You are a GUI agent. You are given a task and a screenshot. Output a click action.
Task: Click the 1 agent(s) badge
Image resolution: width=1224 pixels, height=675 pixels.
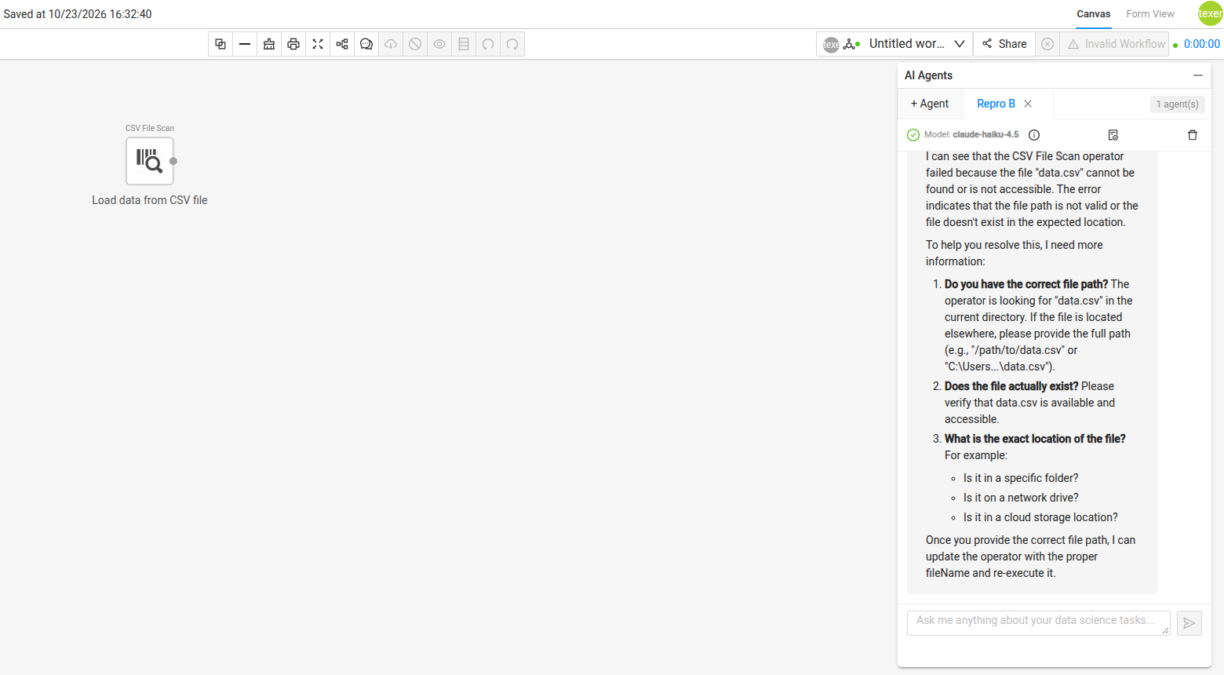tap(1178, 104)
